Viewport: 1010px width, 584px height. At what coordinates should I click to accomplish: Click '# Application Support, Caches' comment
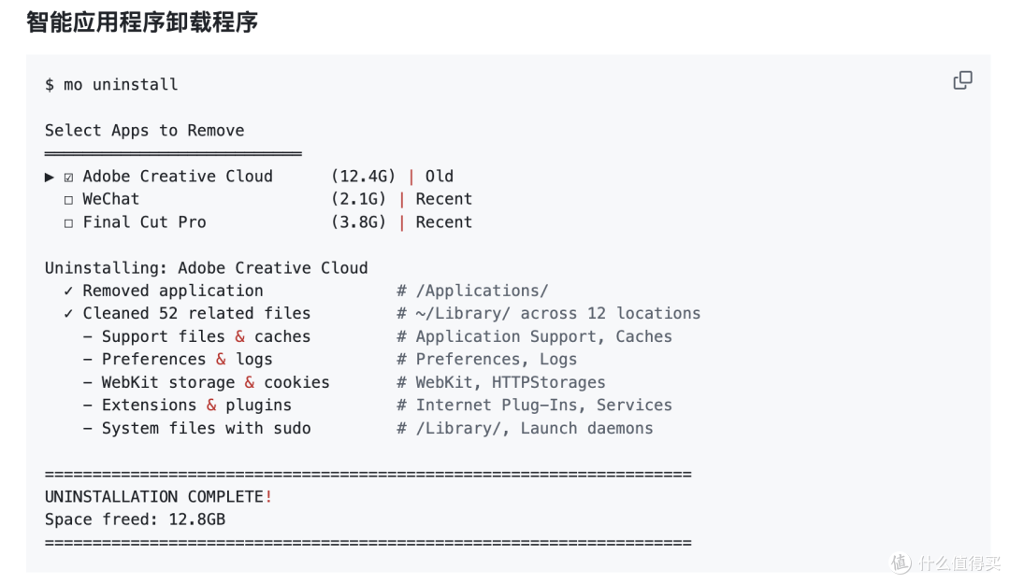coord(534,336)
